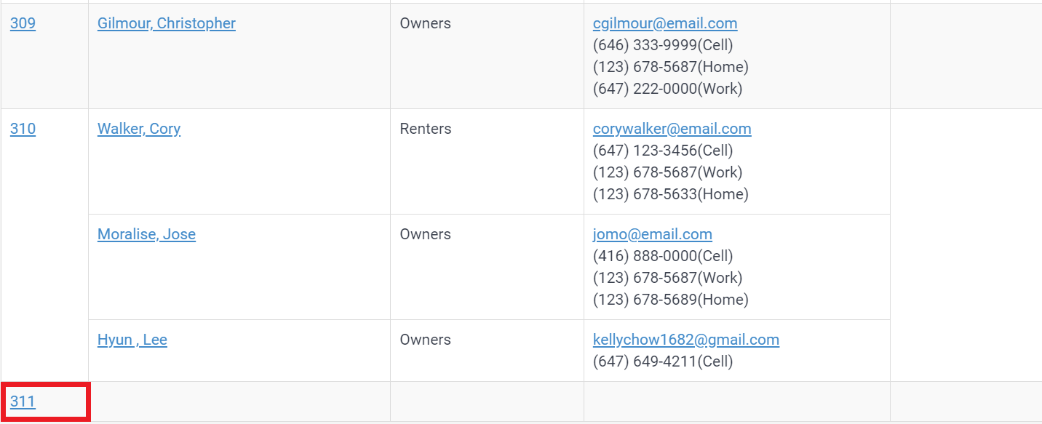Email corywalker@email.com
Viewport: 1042px width, 424px height.
point(672,129)
